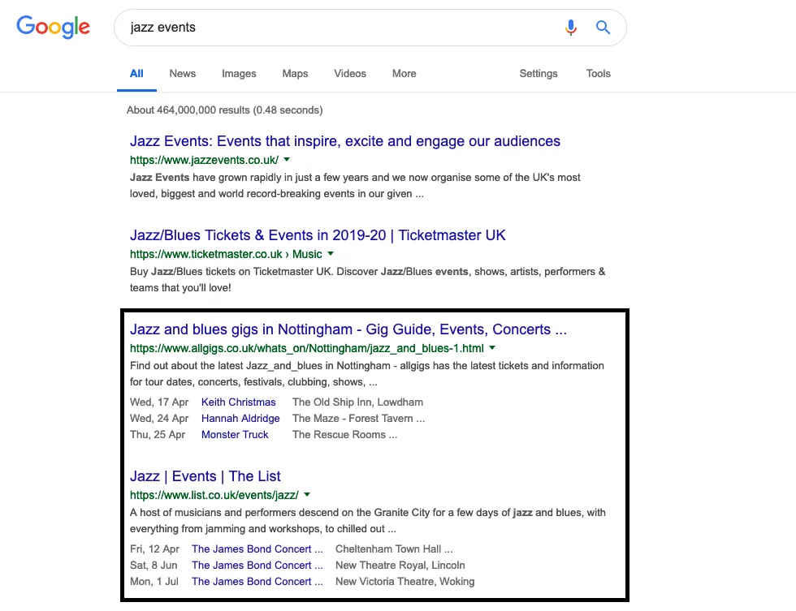This screenshot has width=796, height=611.
Task: Open the Maps tab
Action: click(x=295, y=73)
